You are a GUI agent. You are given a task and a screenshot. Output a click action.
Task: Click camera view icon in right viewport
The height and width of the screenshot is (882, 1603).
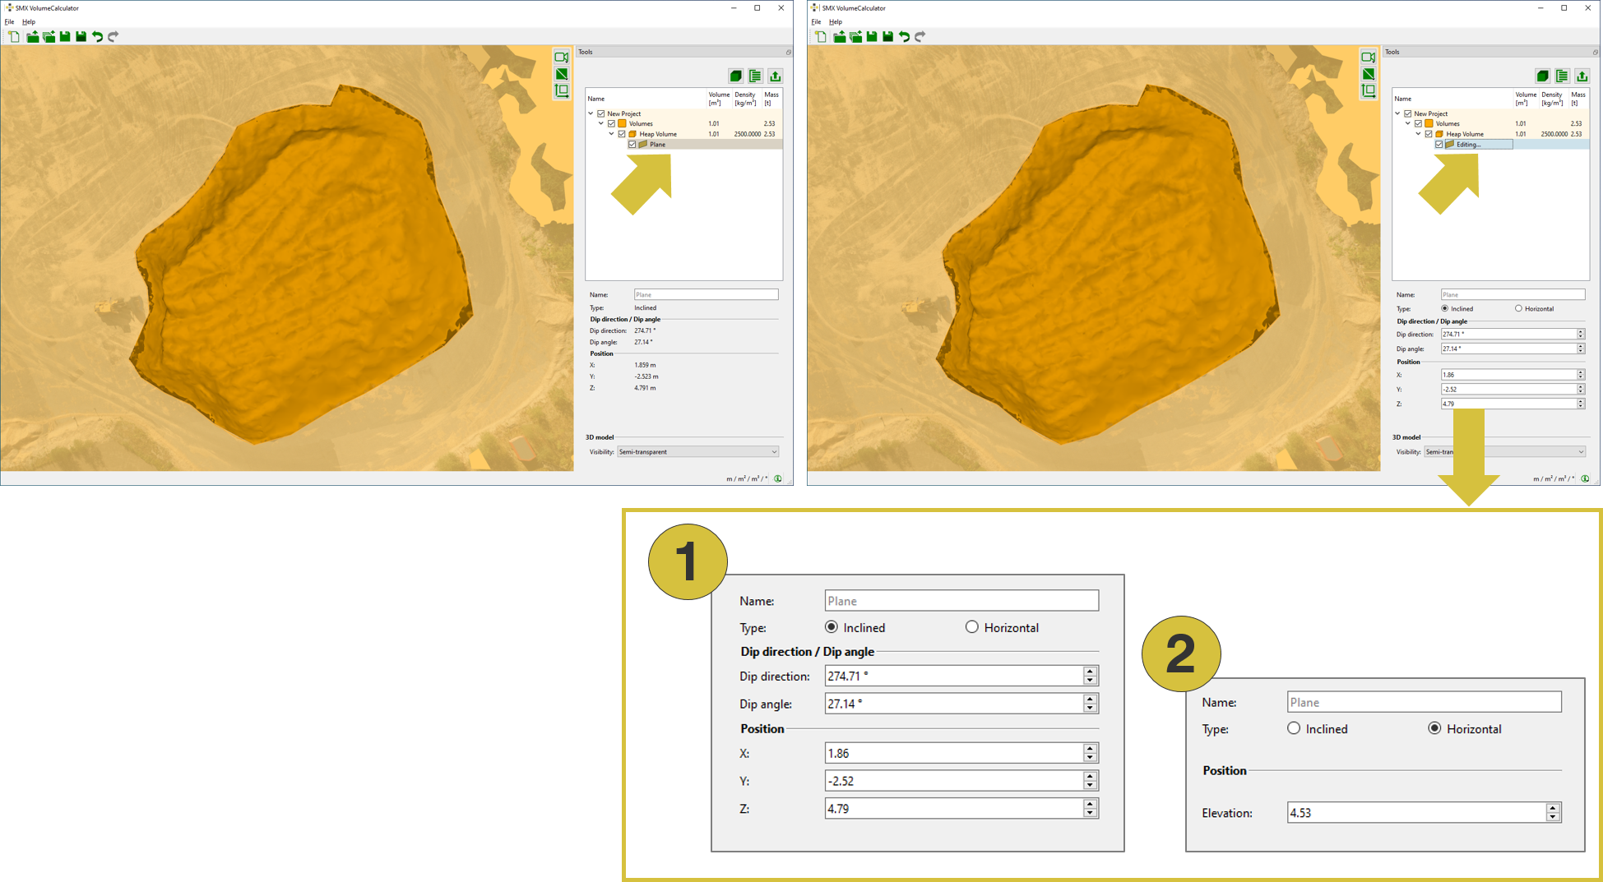tap(1368, 58)
